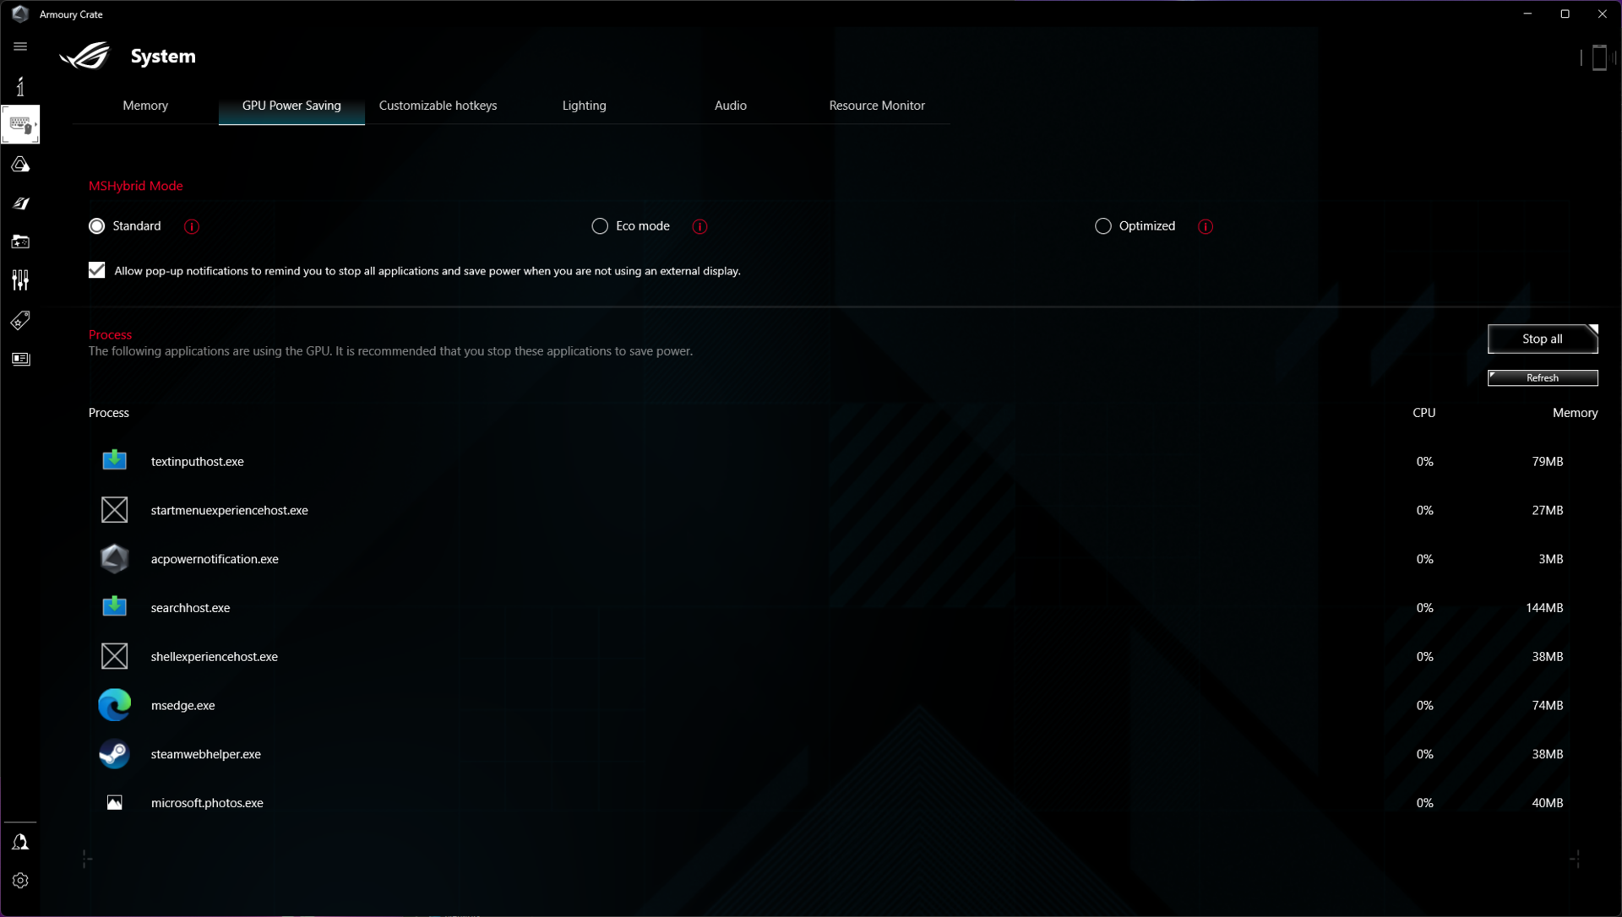Image resolution: width=1622 pixels, height=917 pixels.
Task: Select the Standard MSHybrid mode
Action: (x=97, y=226)
